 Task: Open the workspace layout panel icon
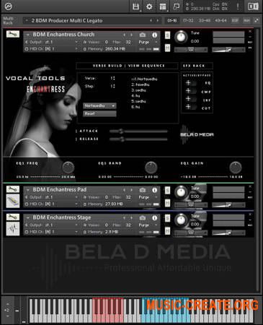[x=163, y=6]
